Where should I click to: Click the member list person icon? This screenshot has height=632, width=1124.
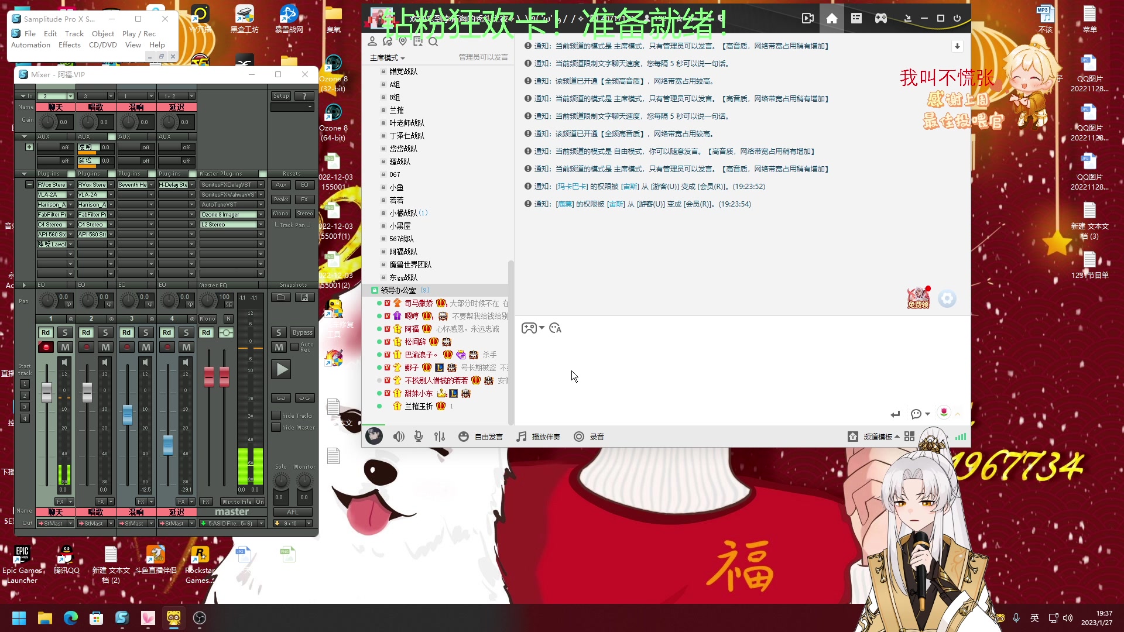pos(372,41)
